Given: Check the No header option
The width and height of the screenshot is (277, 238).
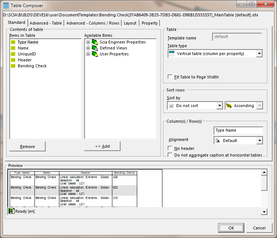Looking at the screenshot, I should pos(170,148).
